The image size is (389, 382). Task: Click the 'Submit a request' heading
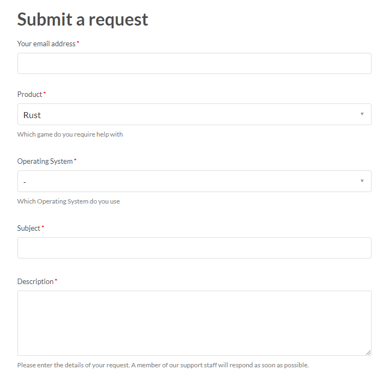pyautogui.click(x=83, y=20)
